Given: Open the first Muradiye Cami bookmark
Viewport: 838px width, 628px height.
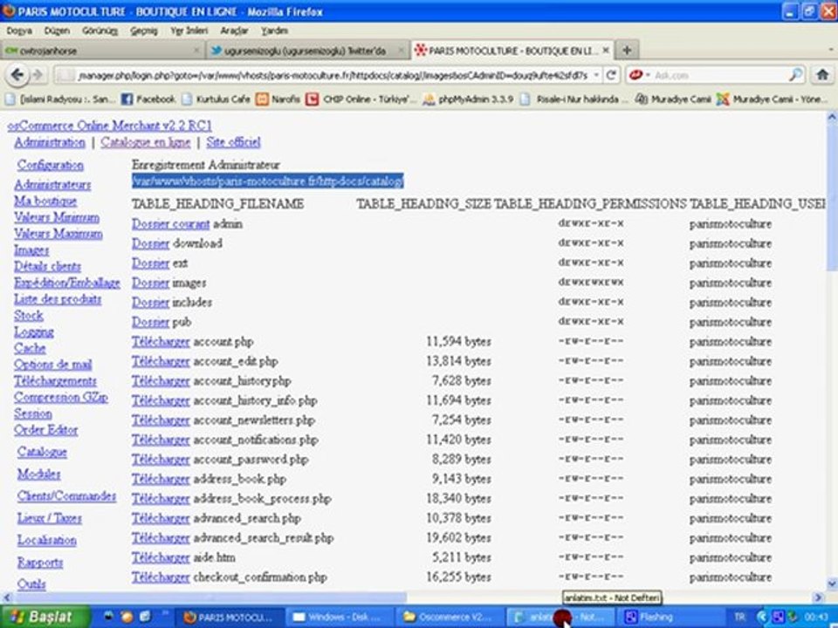Looking at the screenshot, I should (673, 99).
